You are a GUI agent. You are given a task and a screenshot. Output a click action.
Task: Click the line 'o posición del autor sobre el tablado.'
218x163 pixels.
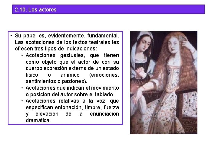pyautogui.click(x=70, y=94)
